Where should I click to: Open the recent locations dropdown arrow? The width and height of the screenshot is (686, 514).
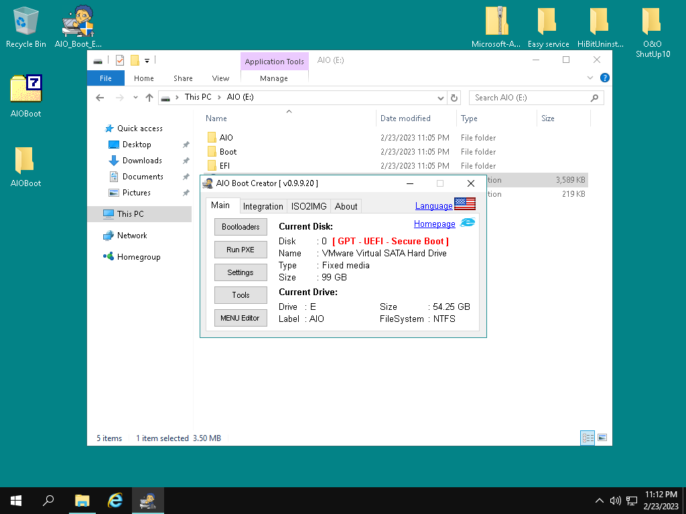click(135, 98)
